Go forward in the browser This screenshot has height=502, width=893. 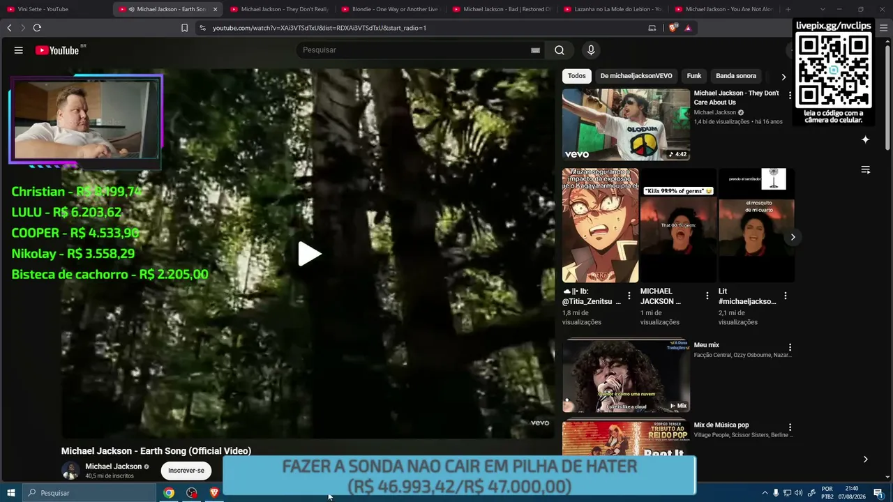[x=22, y=28]
